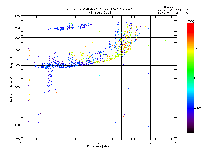
Task: Click x-axis tick label "4"
Action: click(99, 143)
